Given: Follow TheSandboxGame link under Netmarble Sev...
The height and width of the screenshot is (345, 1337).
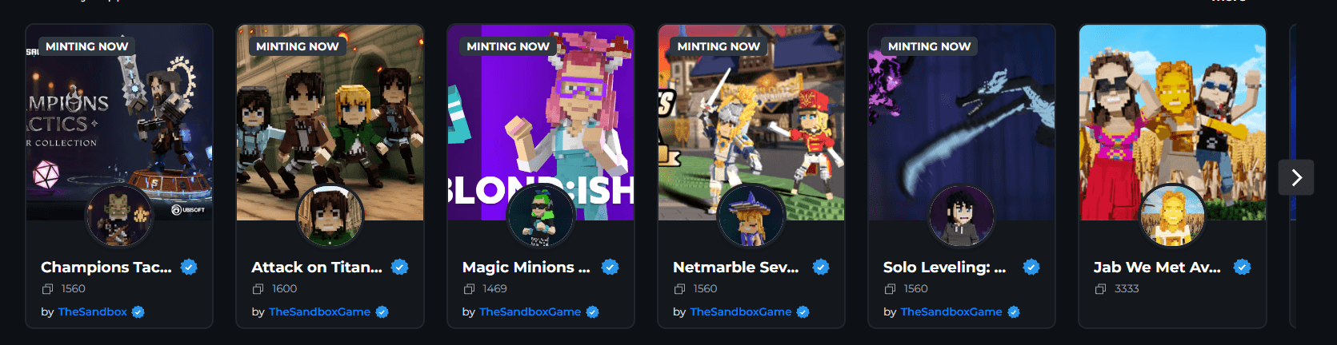Looking at the screenshot, I should coord(740,312).
